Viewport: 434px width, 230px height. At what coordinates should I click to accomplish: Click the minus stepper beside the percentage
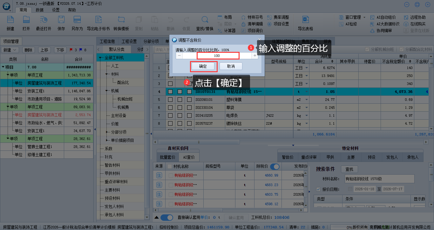click(179, 56)
